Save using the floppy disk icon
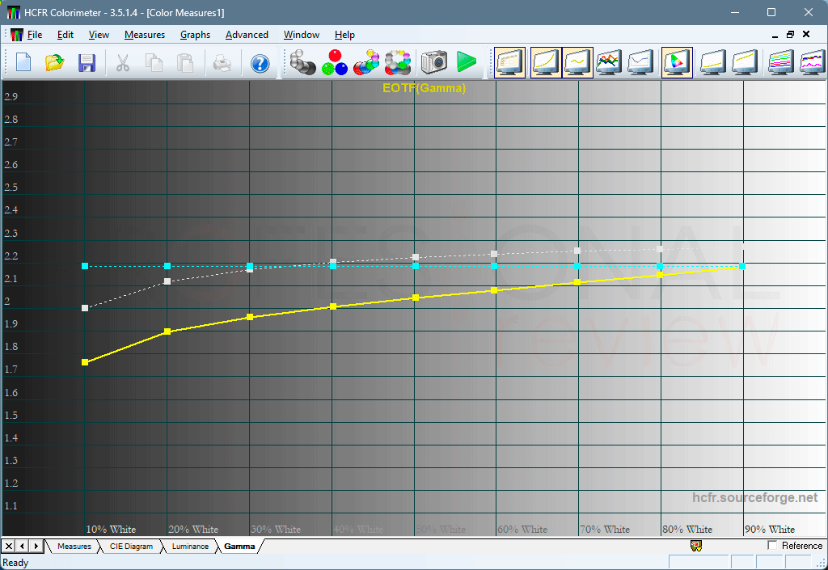Image resolution: width=828 pixels, height=570 pixels. tap(87, 63)
